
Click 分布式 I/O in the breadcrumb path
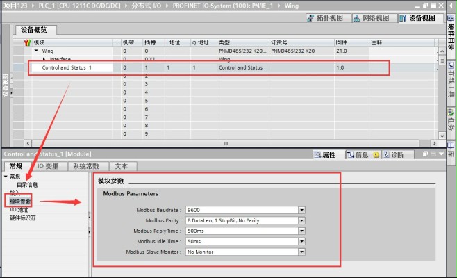[146, 6]
